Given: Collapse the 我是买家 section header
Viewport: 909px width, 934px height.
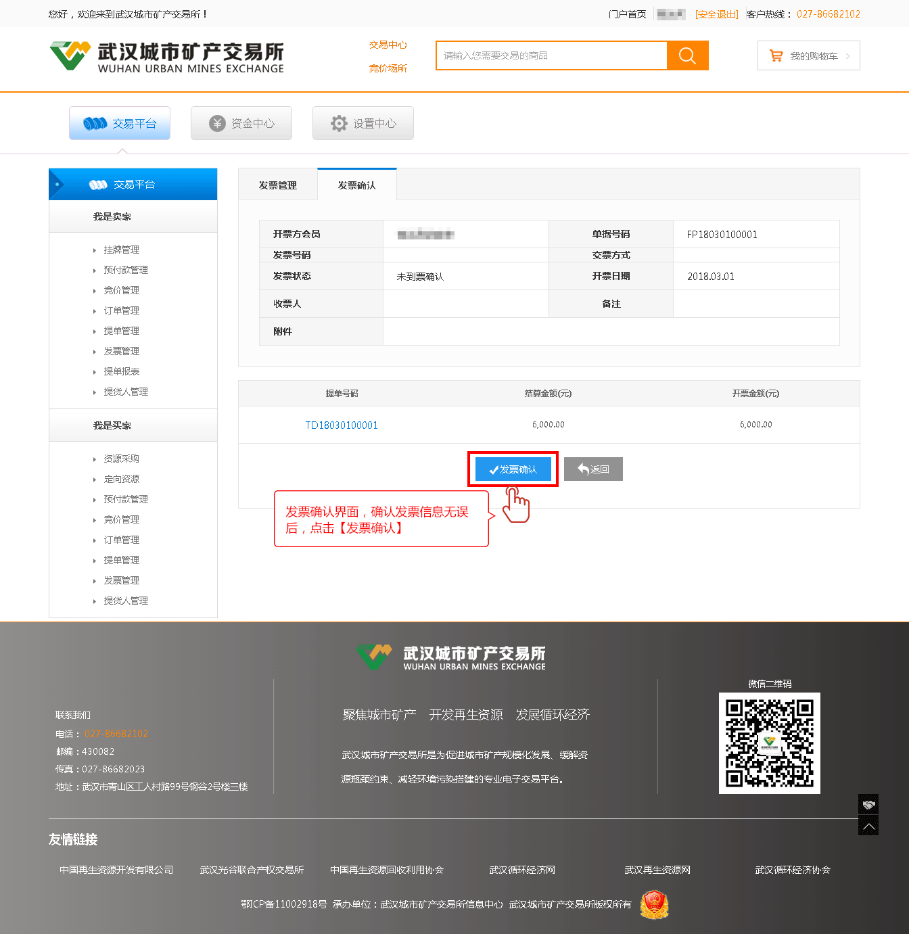Looking at the screenshot, I should click(112, 425).
